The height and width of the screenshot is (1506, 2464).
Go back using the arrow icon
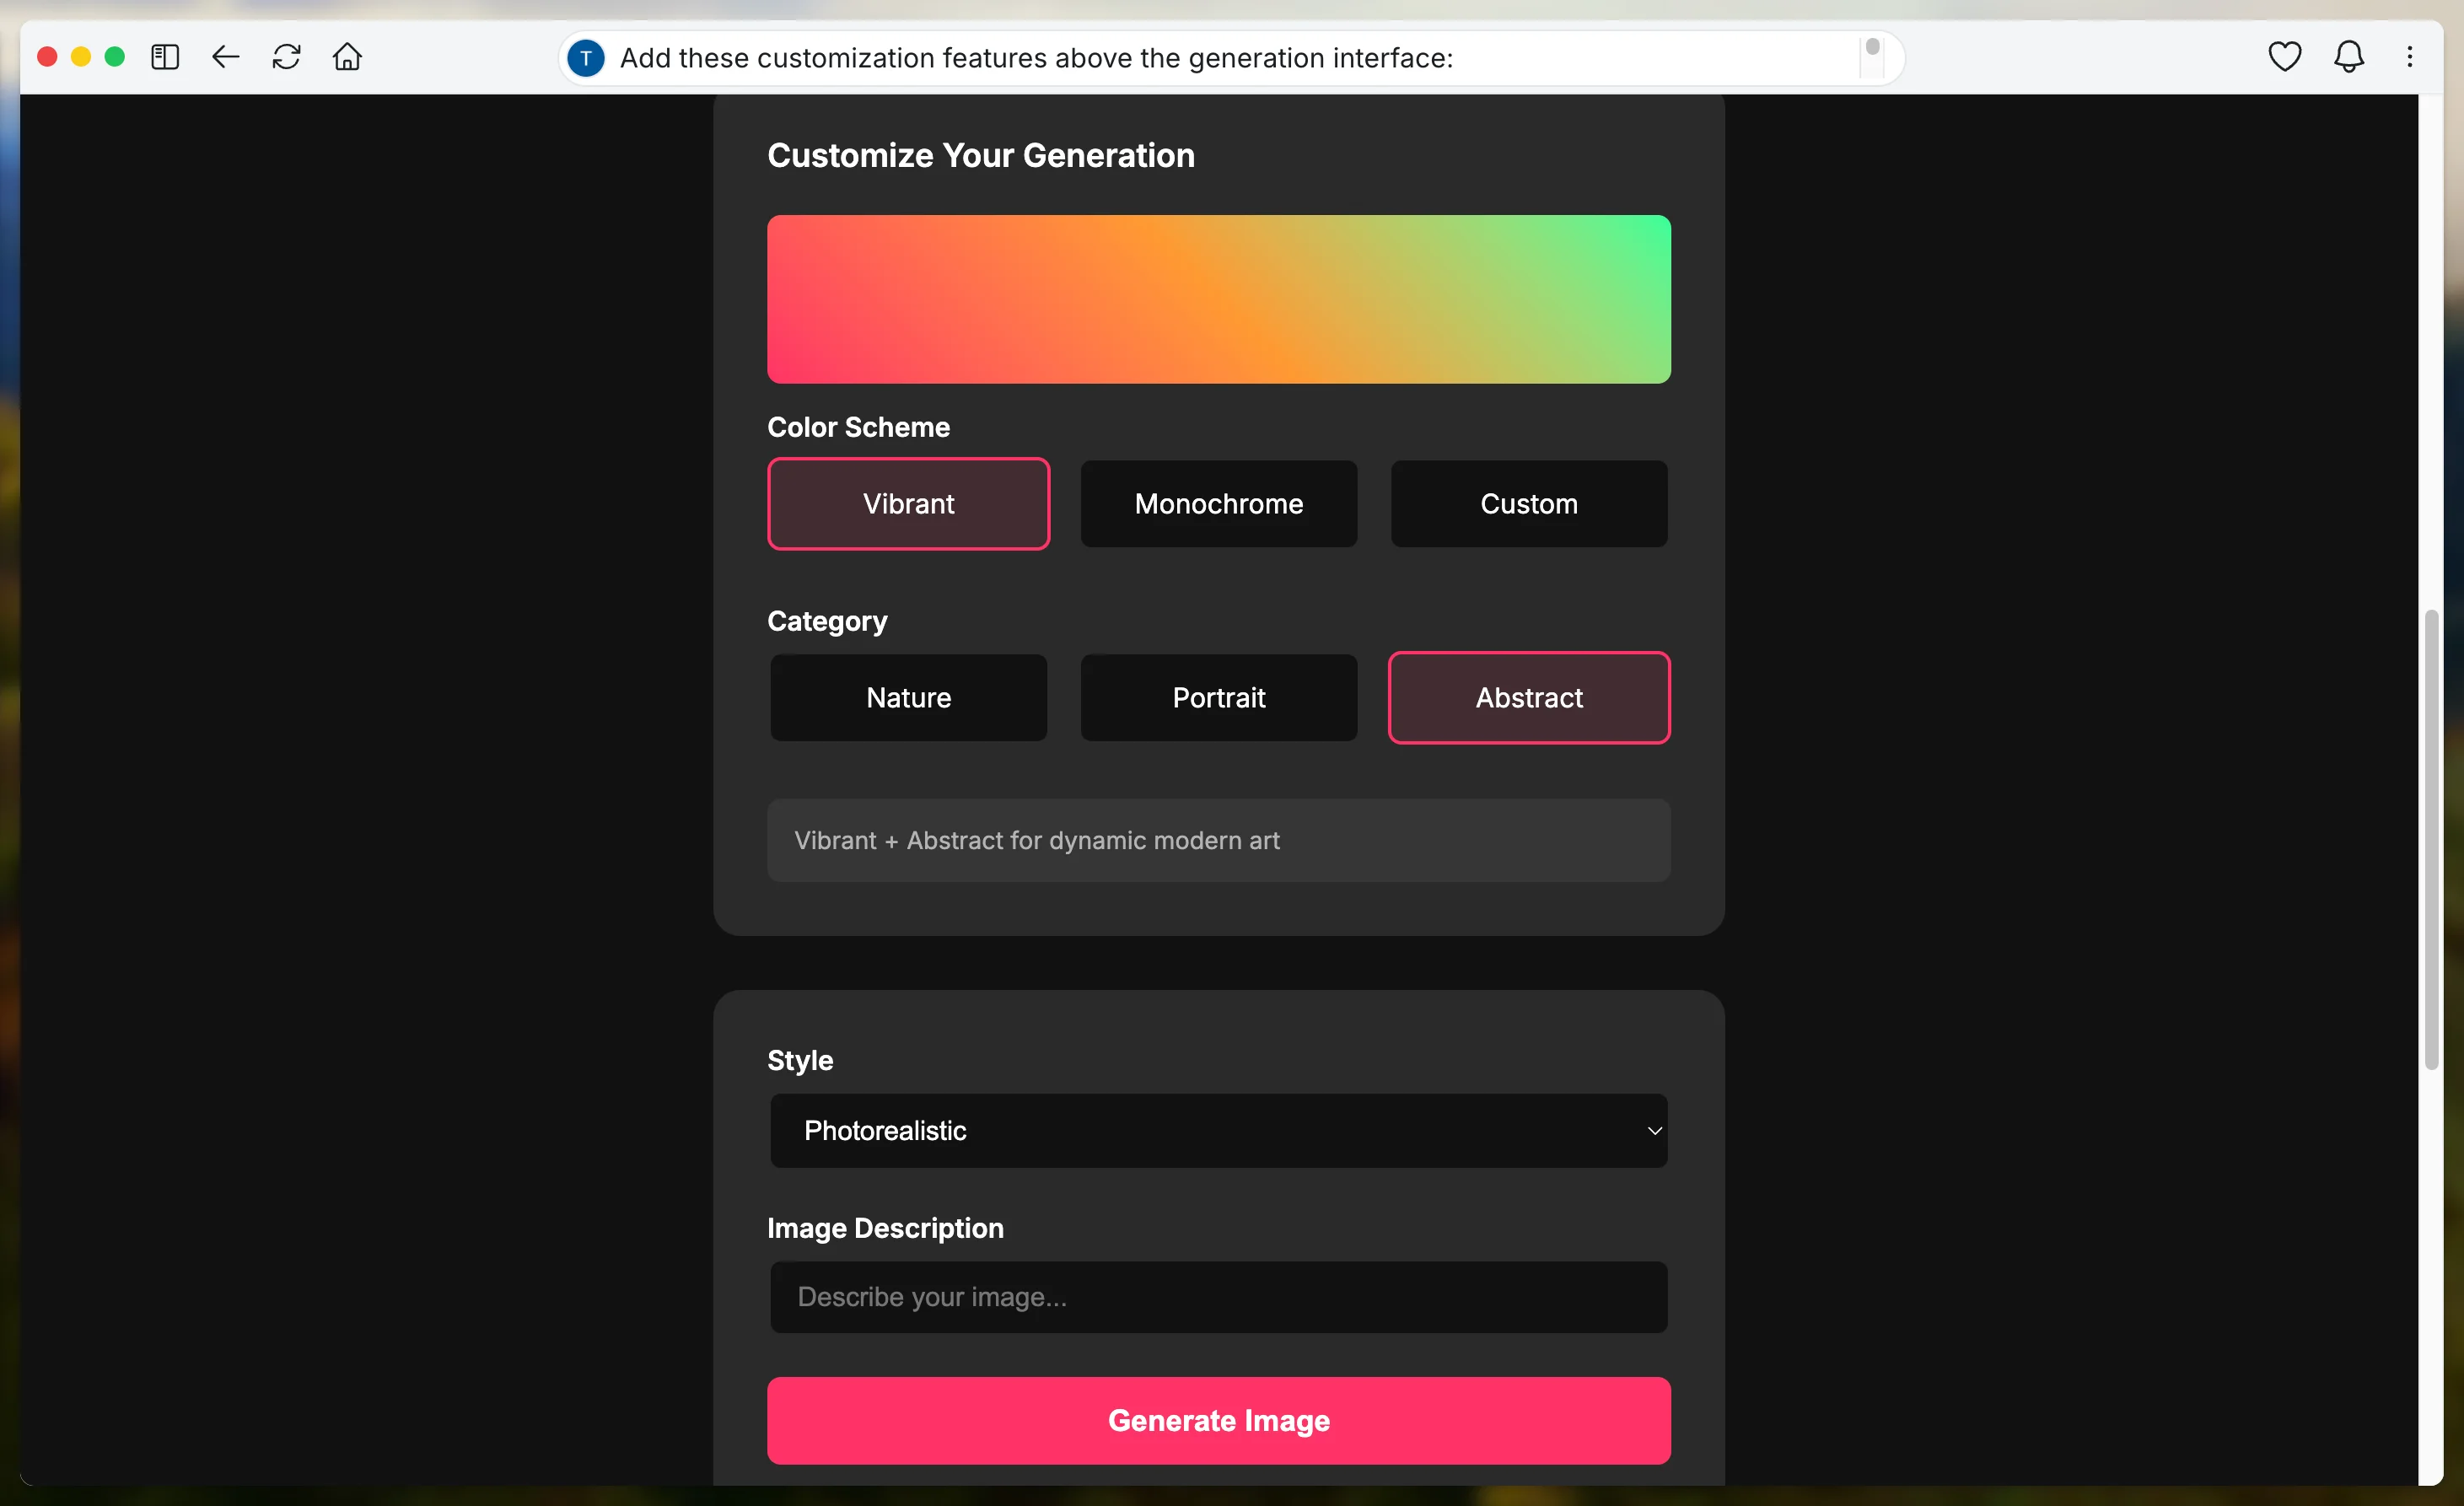click(226, 57)
